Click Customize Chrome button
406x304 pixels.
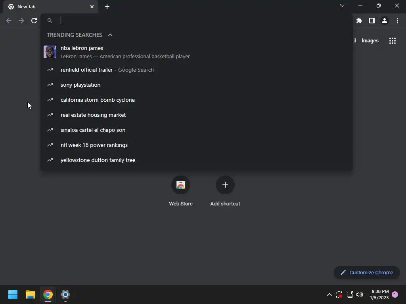(367, 272)
